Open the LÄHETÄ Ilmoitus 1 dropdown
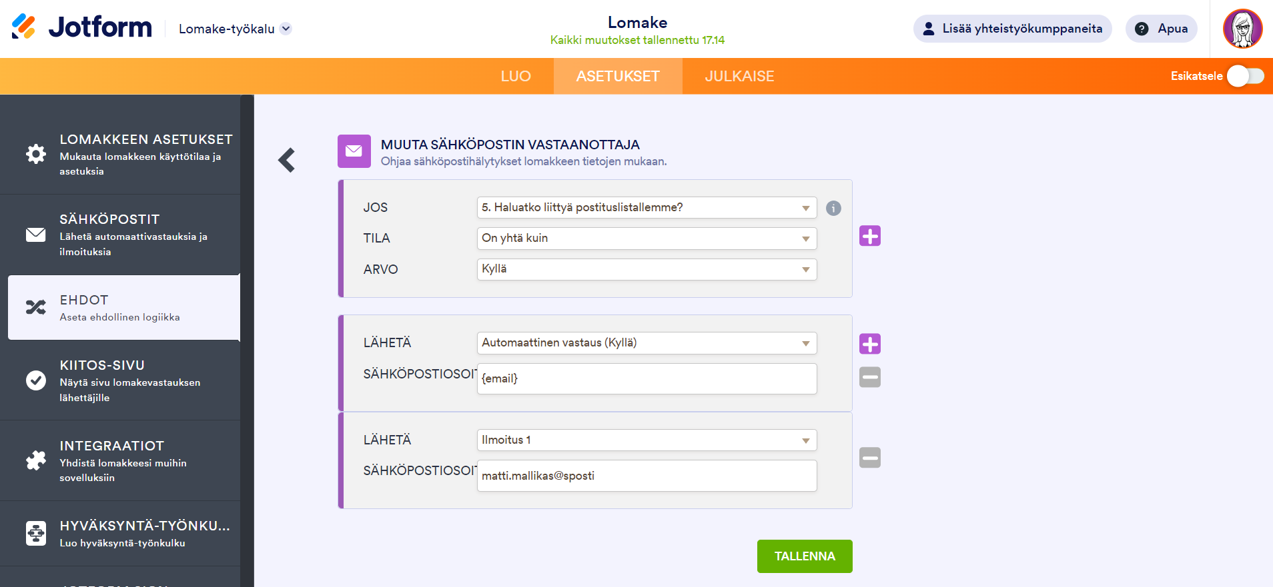 click(x=647, y=440)
